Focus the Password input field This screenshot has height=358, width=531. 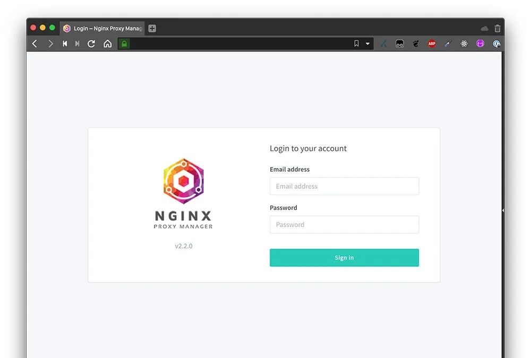point(344,225)
